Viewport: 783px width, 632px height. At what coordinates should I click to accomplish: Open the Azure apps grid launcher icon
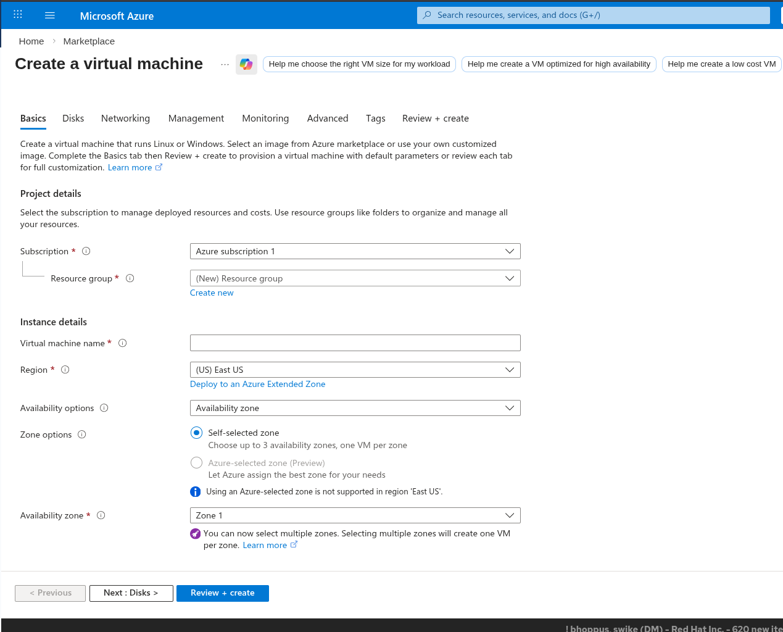tap(18, 15)
